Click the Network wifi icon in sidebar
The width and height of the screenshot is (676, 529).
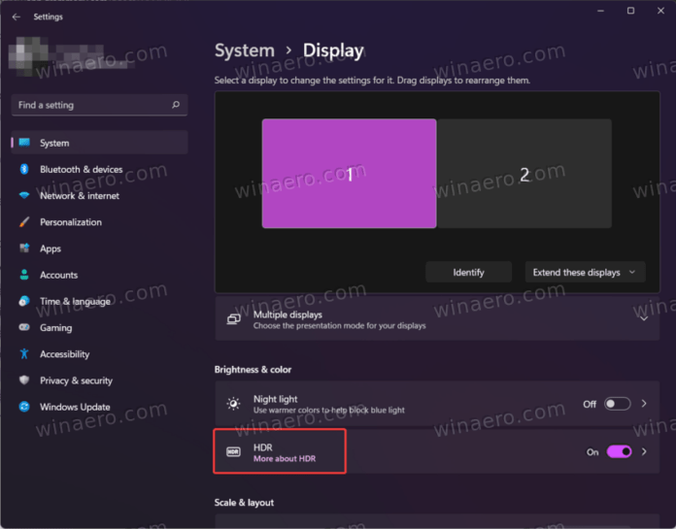tap(24, 195)
